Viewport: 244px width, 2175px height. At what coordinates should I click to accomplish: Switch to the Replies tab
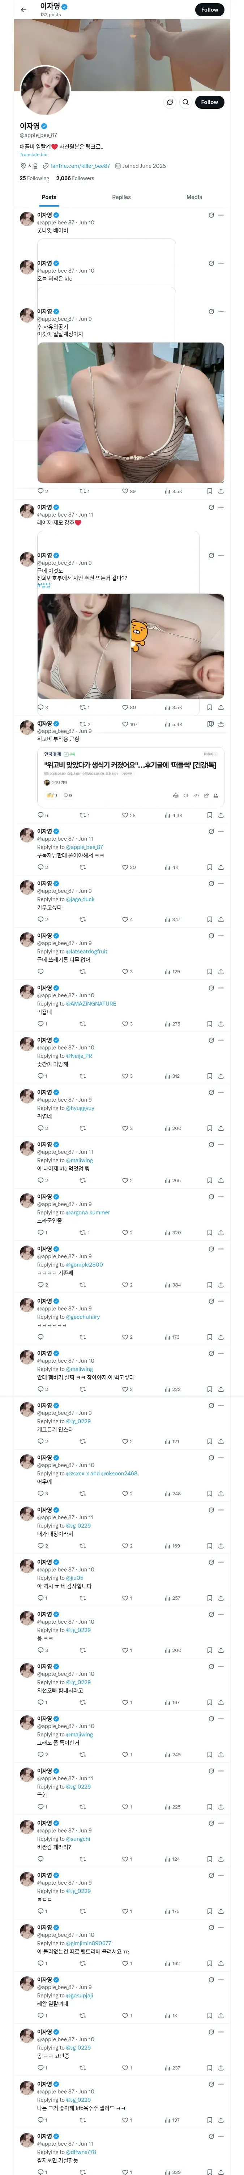pyautogui.click(x=121, y=197)
